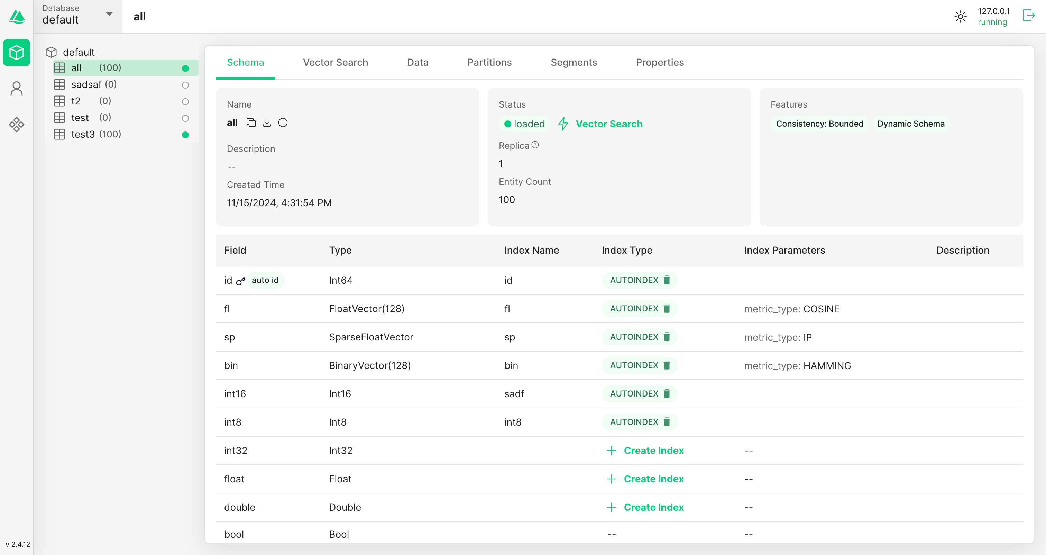Viewport: 1046px width, 555px height.
Task: Toggle load status dot for test3
Action: pos(185,135)
